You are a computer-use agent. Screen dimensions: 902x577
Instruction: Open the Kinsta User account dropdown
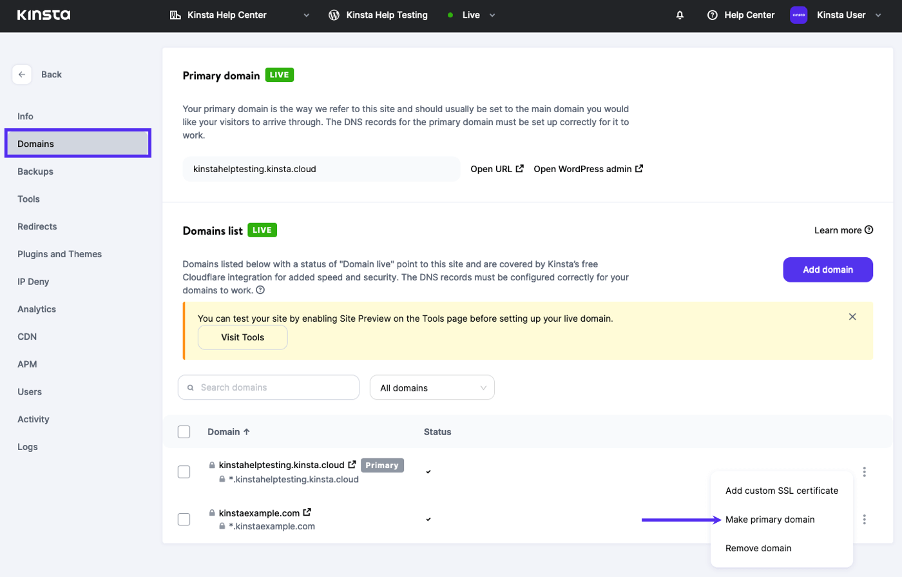878,15
